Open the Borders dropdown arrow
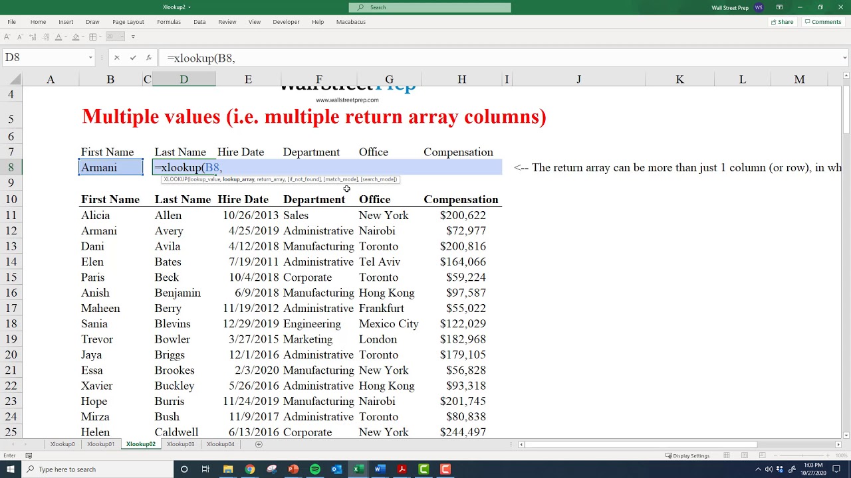This screenshot has height=478, width=851. [101, 37]
